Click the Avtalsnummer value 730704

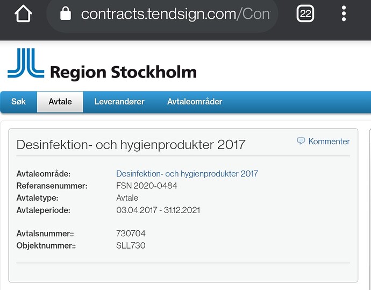coord(131,234)
